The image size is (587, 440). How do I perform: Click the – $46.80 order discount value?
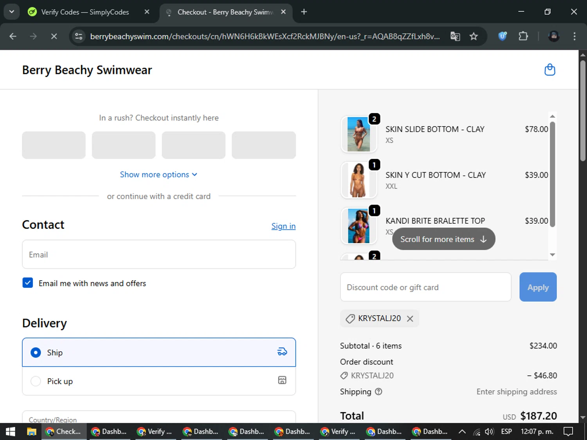pyautogui.click(x=542, y=375)
